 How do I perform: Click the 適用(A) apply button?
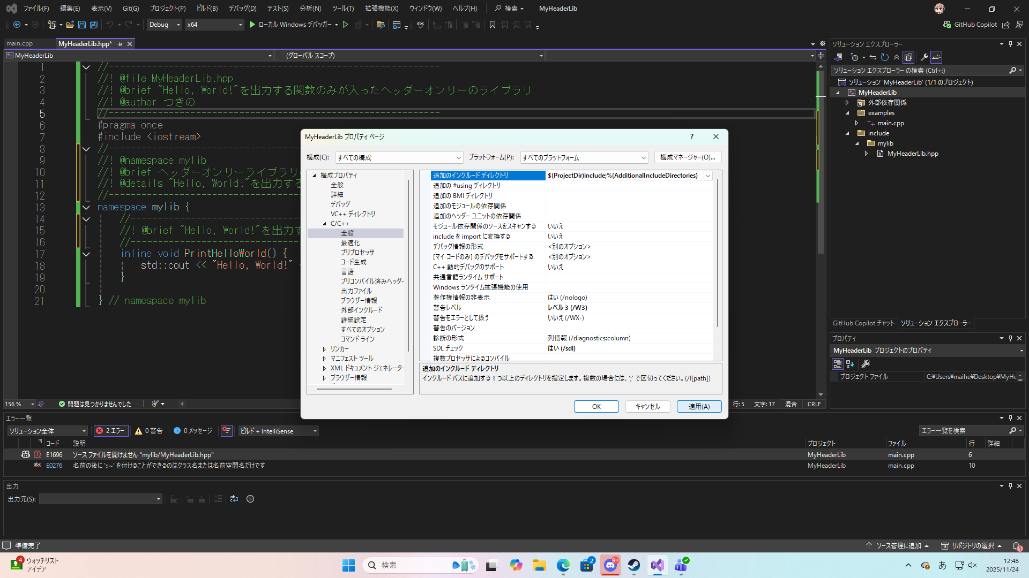[699, 407]
